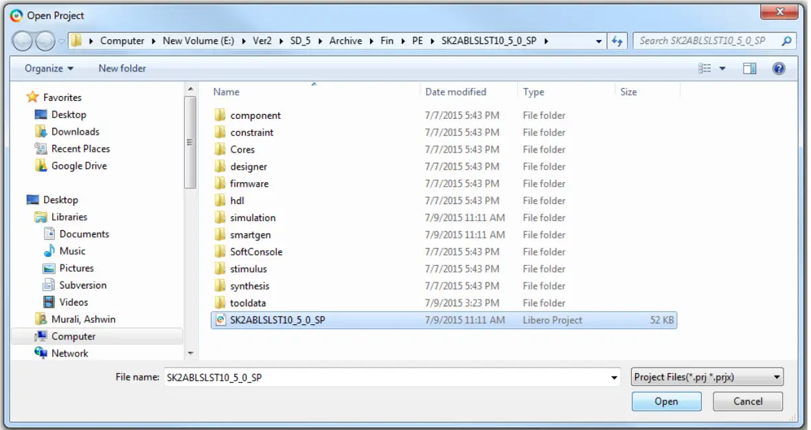Click the firmware folder icon
The width and height of the screenshot is (811, 430).
[220, 183]
